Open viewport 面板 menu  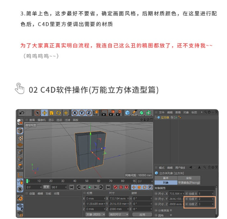75,120
